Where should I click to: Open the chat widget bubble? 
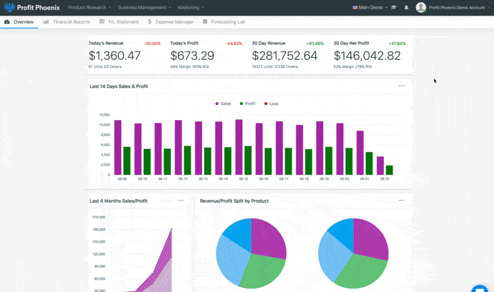click(480, 289)
